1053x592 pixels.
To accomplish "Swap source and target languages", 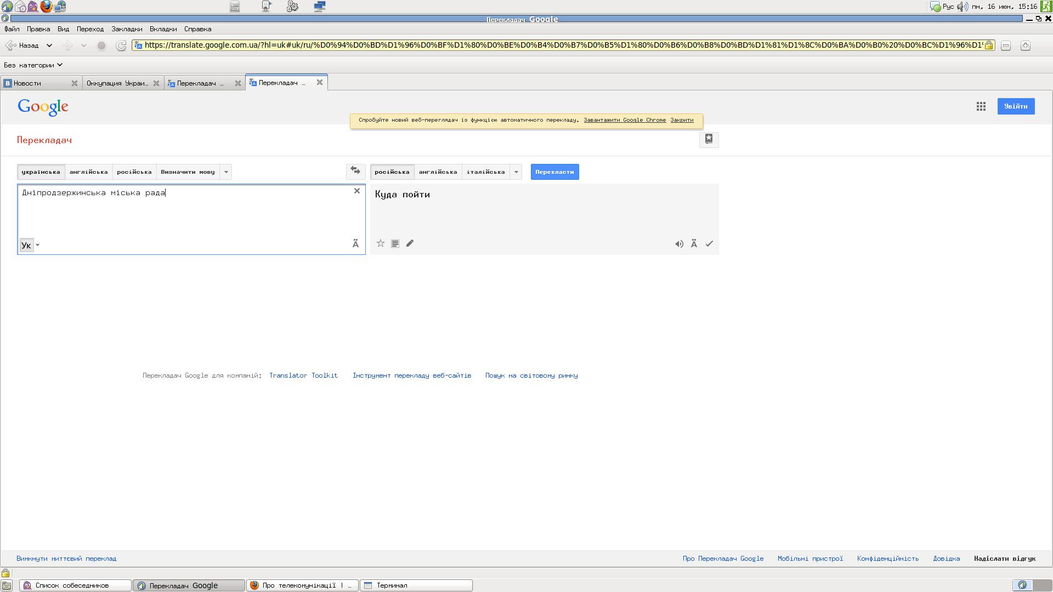I will click(x=355, y=171).
